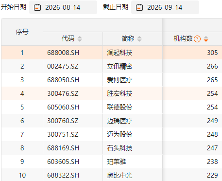Select stock code 688322.SH
The image size is (222, 181).
tap(63, 175)
